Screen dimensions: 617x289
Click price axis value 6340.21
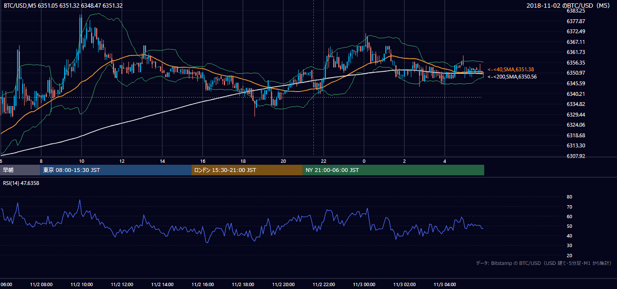click(576, 94)
